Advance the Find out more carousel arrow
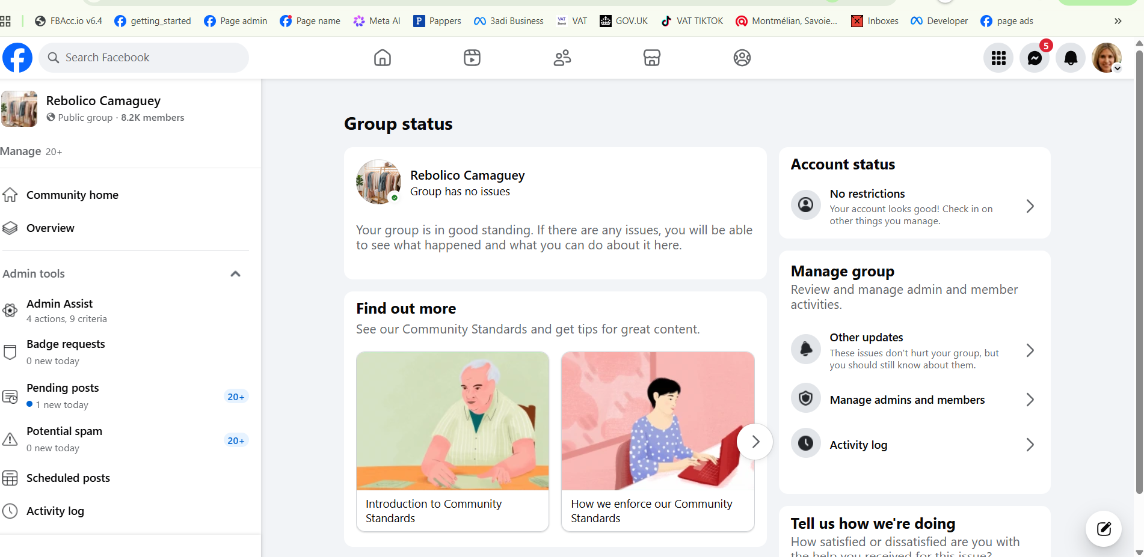 [755, 442]
